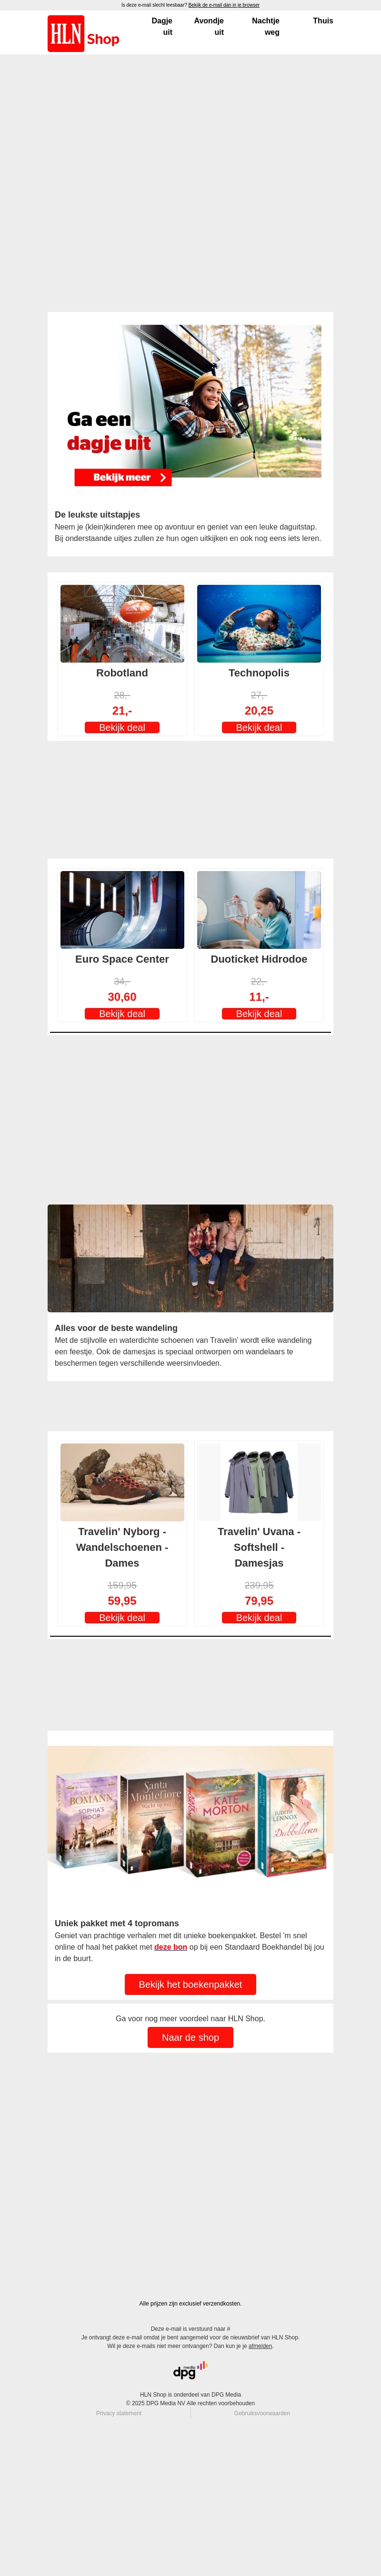Open the Dagje uit menu item
The image size is (381, 2576).
(161, 27)
